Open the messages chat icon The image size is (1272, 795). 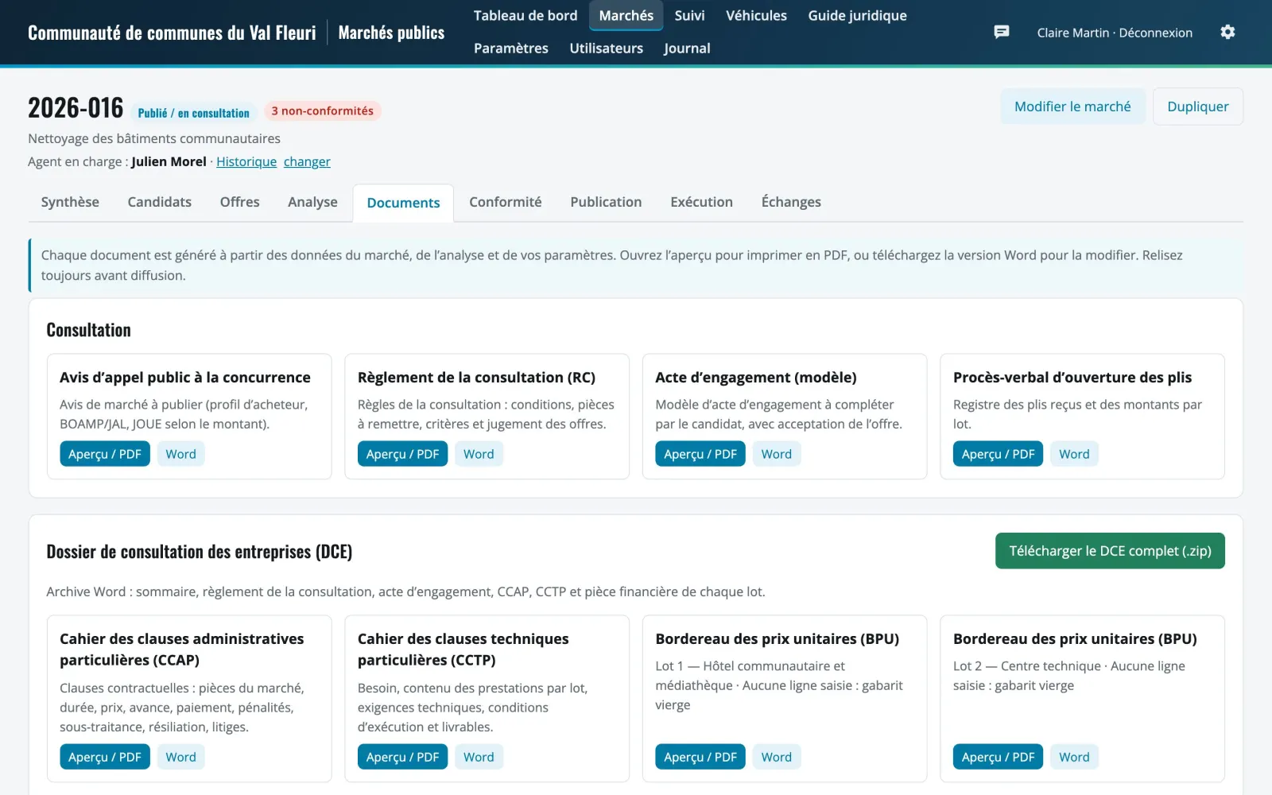tap(1002, 32)
